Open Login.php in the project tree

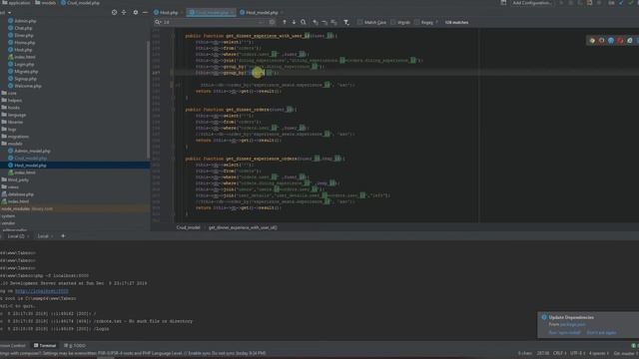tap(21, 64)
